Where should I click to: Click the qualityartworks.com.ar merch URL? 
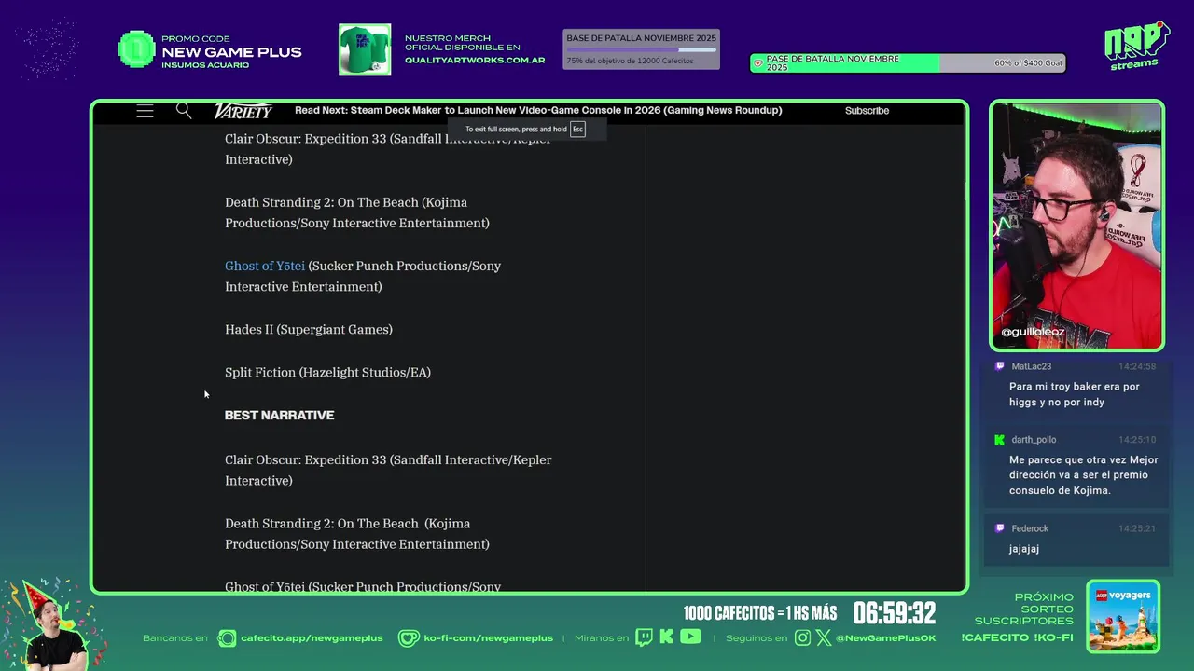(x=475, y=60)
